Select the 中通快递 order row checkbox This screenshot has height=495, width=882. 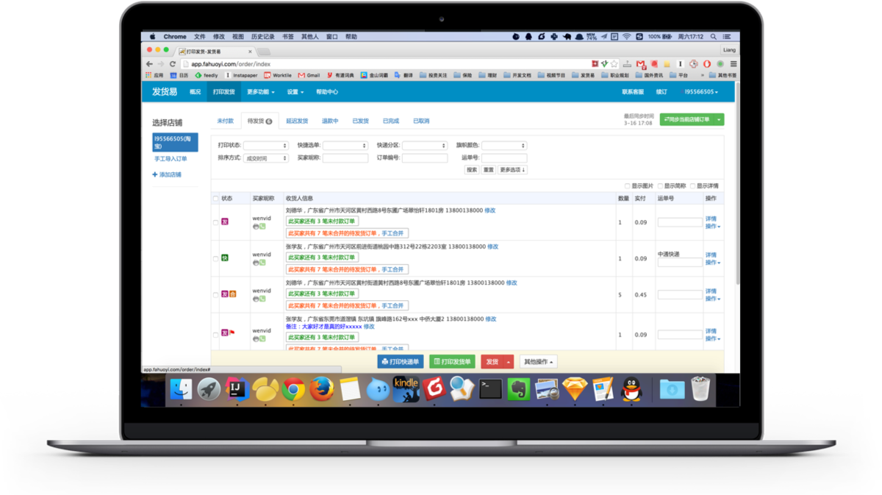point(216,258)
